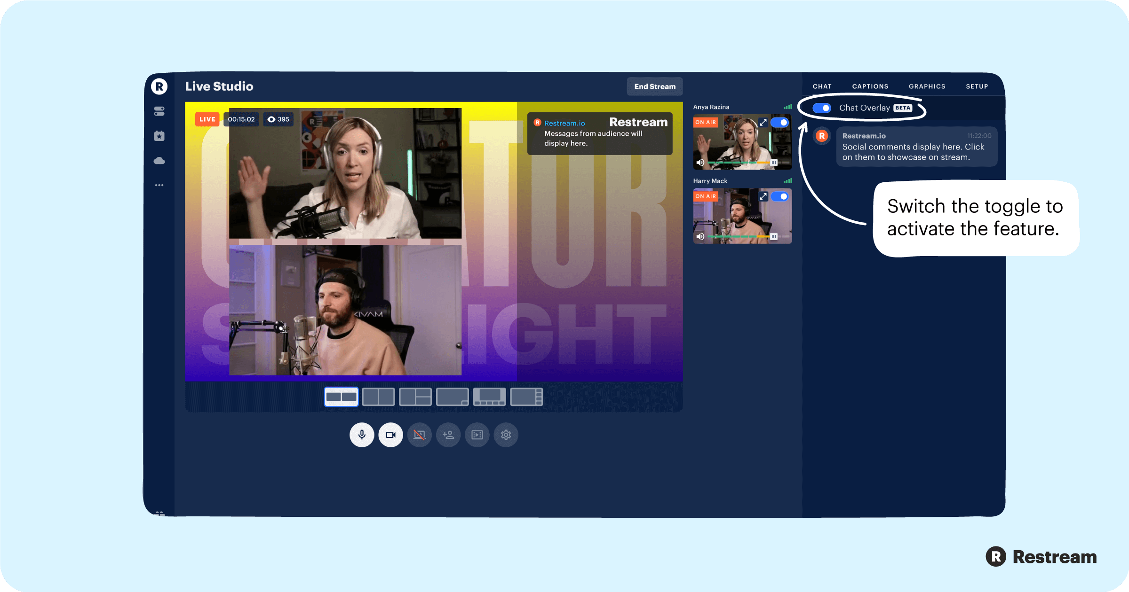The height and width of the screenshot is (592, 1129).
Task: Toggle the Chat Overlay beta switch
Action: coord(821,108)
